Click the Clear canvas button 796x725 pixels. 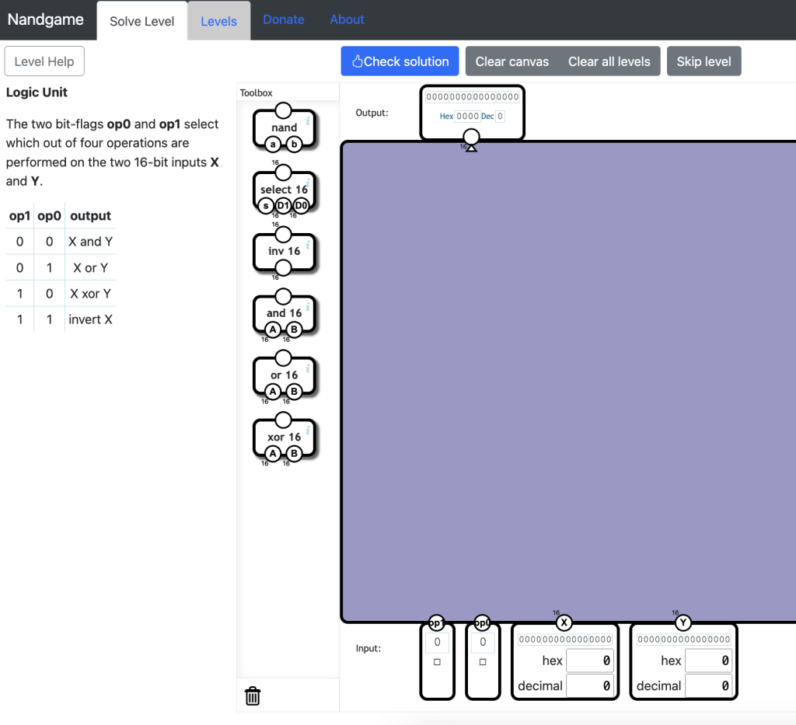[511, 61]
